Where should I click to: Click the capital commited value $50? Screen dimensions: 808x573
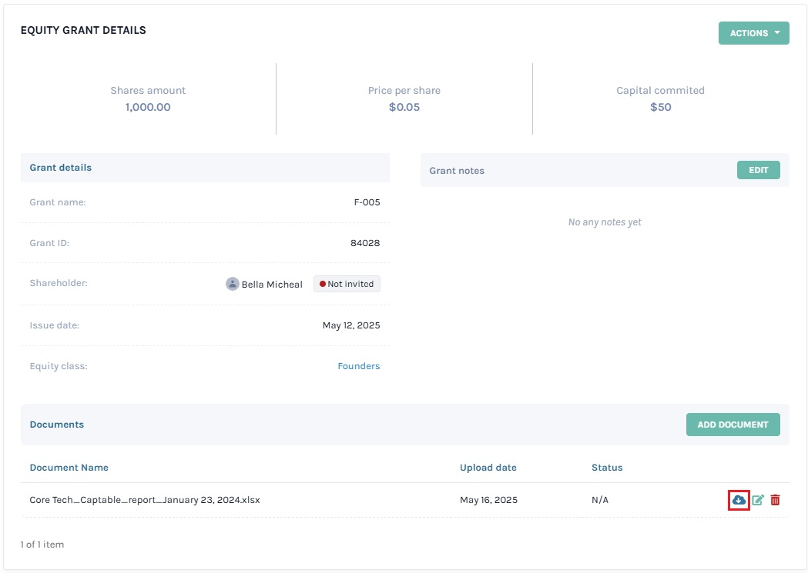(661, 107)
